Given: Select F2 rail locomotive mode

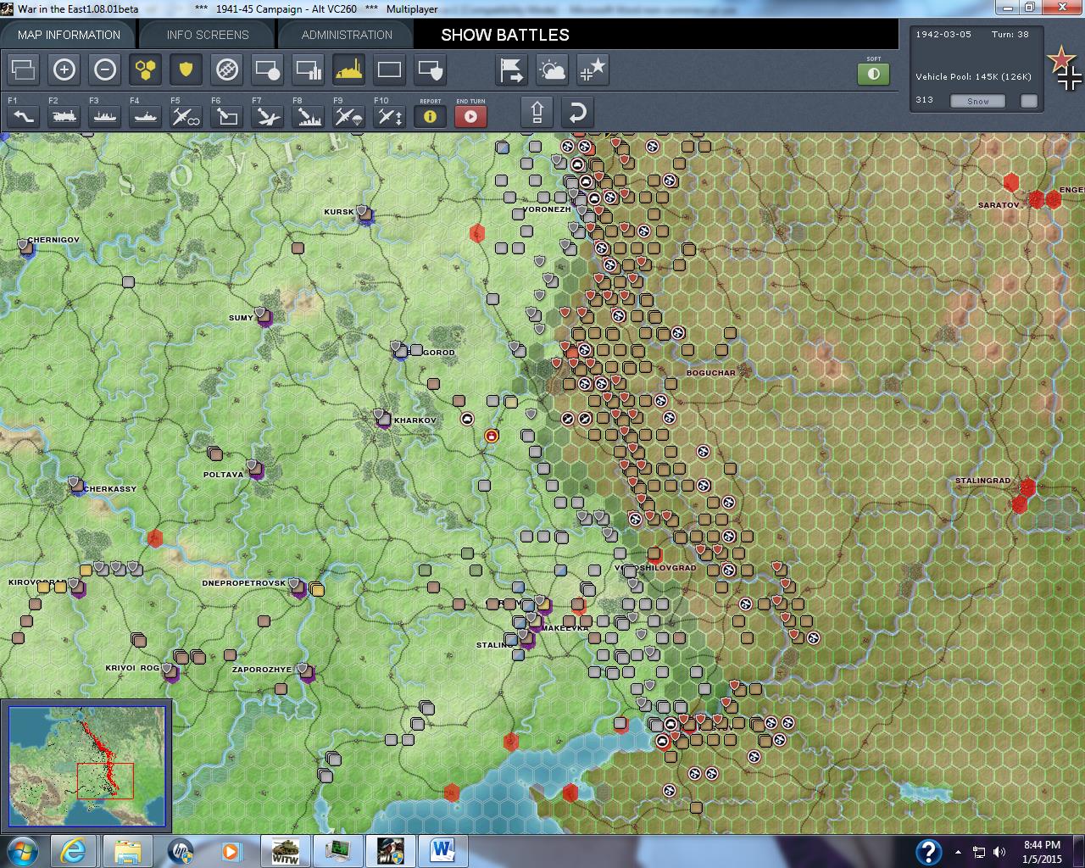Looking at the screenshot, I should click(x=64, y=116).
